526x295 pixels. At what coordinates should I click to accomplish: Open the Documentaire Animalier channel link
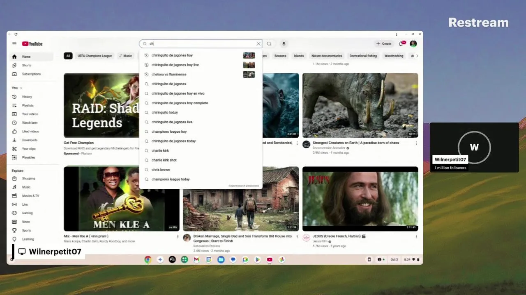click(x=329, y=148)
